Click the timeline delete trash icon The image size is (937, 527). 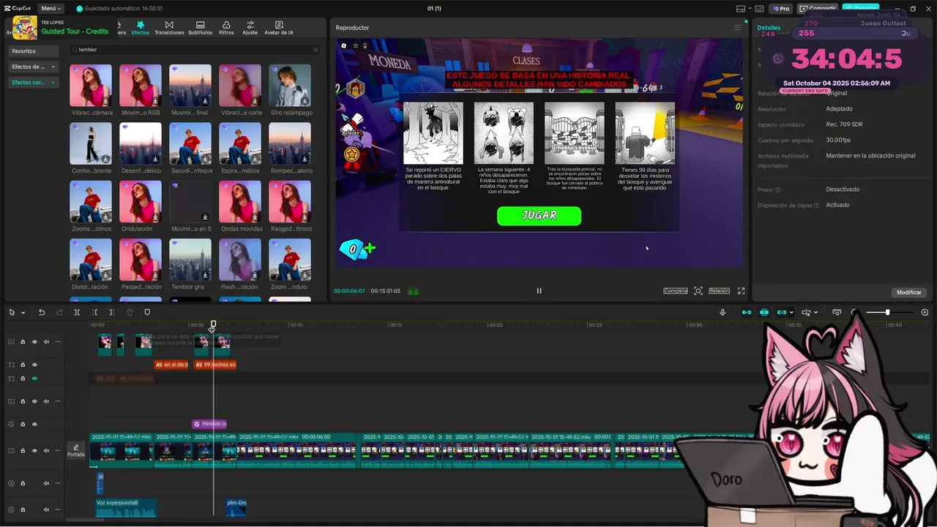click(x=130, y=313)
